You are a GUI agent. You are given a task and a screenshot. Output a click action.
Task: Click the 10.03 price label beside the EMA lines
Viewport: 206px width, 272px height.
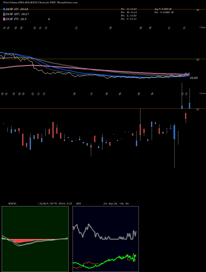[194, 78]
